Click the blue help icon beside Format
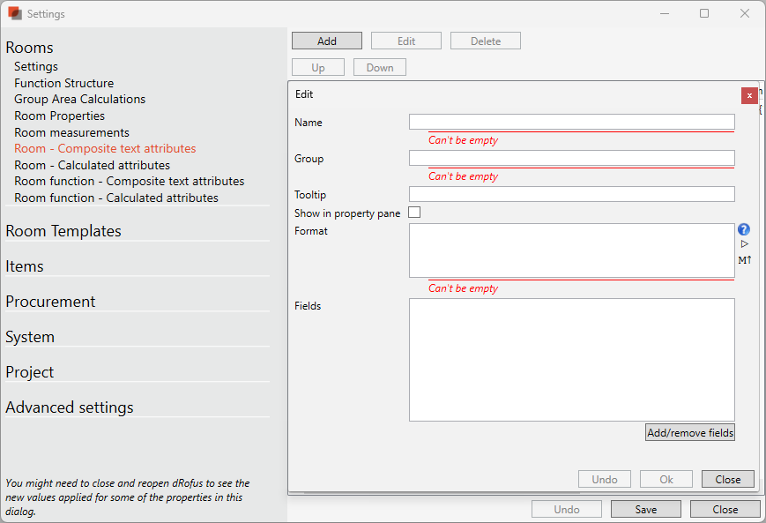Screen dimensions: 766x523 pyautogui.click(x=744, y=230)
